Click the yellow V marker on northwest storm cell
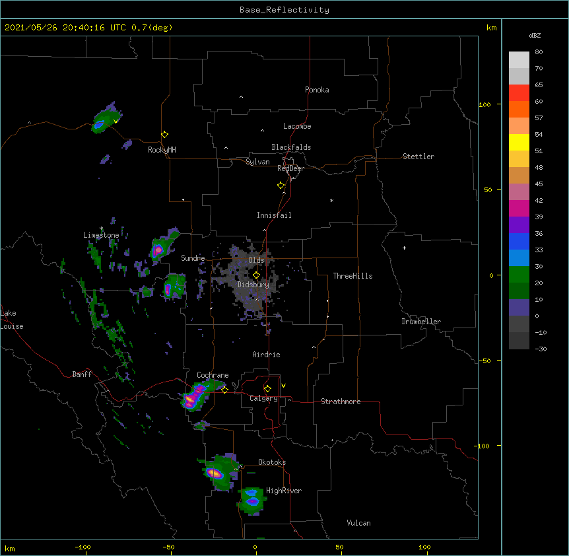Viewport: 569px width, 556px height. click(116, 122)
